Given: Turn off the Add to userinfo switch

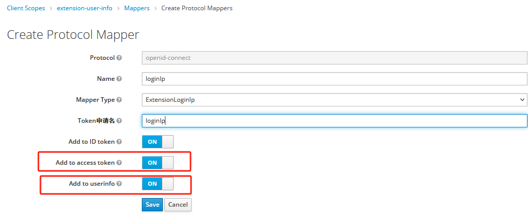Looking at the screenshot, I should 158,184.
